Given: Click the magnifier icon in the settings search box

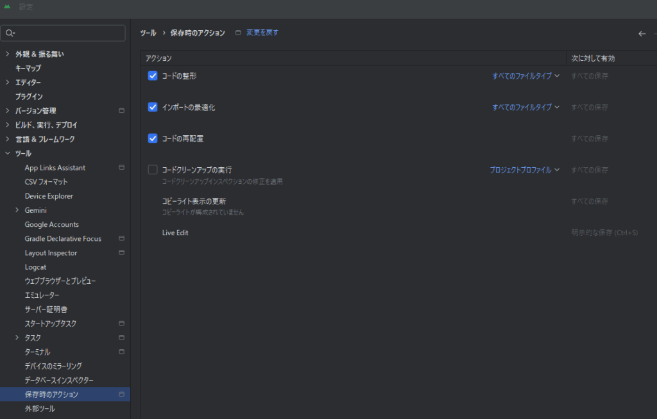Looking at the screenshot, I should 10,33.
